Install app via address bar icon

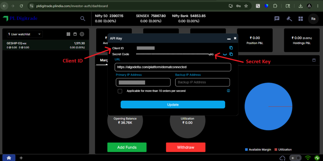click(x=231, y=6)
